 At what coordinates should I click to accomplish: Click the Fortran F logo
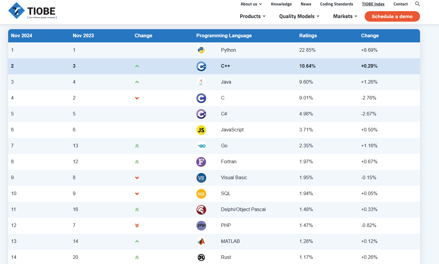coord(201,162)
